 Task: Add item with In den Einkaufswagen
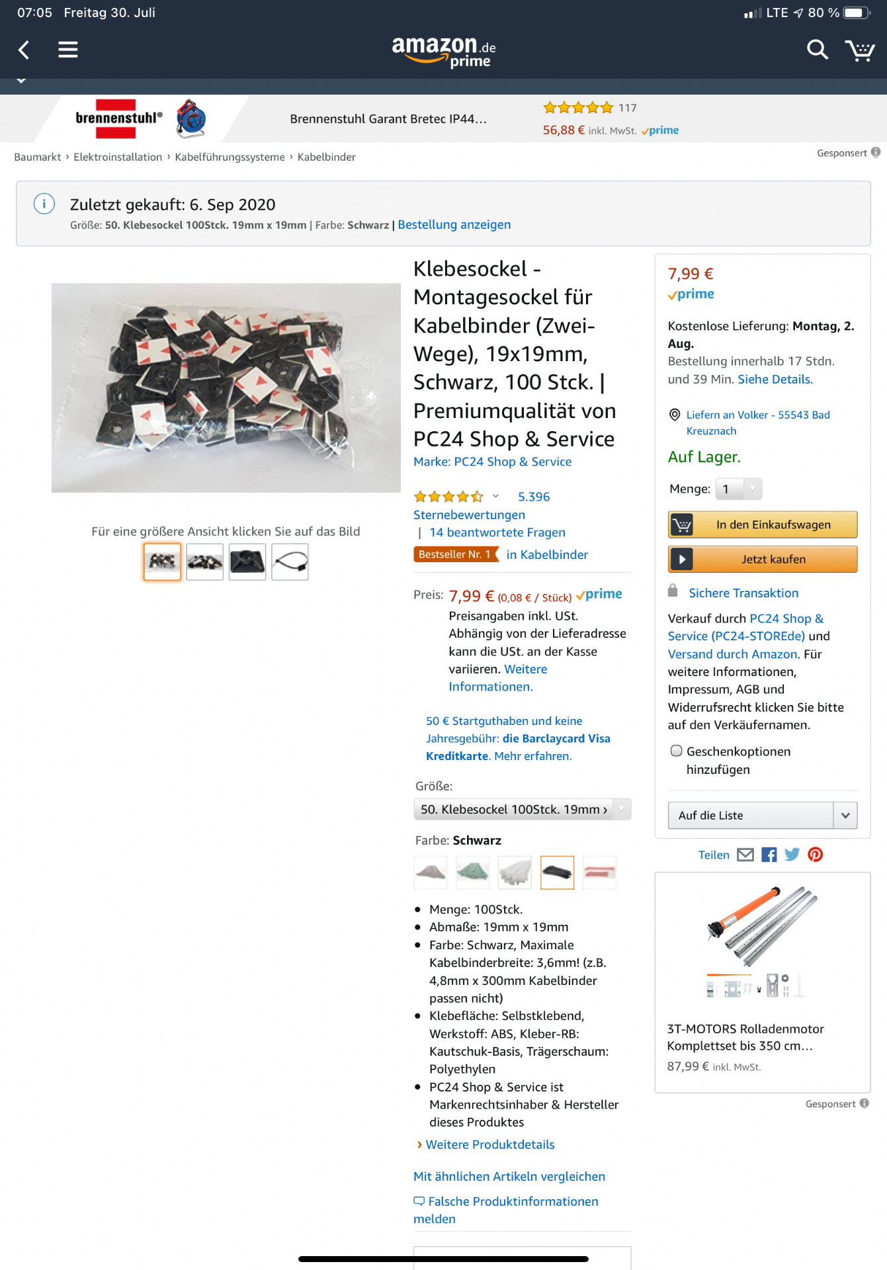coord(763,525)
